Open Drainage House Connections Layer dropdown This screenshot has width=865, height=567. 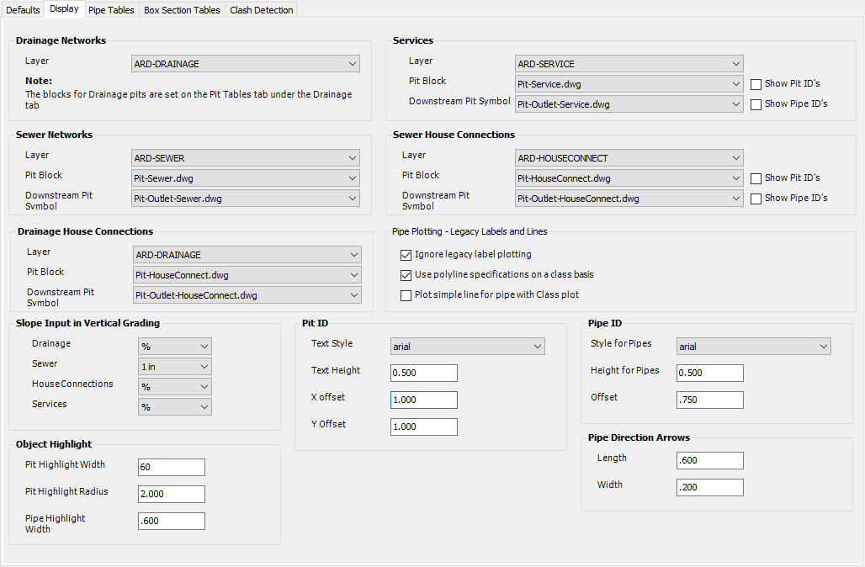click(247, 255)
